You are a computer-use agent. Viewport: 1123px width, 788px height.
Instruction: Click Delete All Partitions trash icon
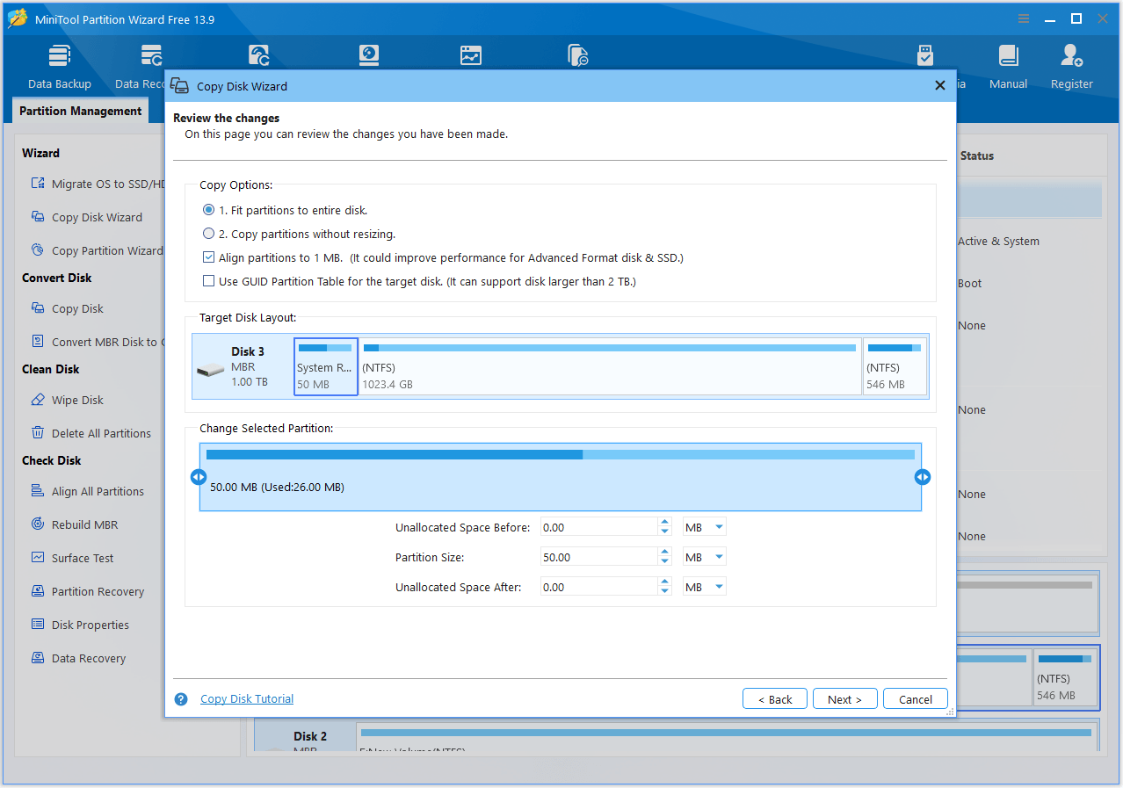click(38, 433)
